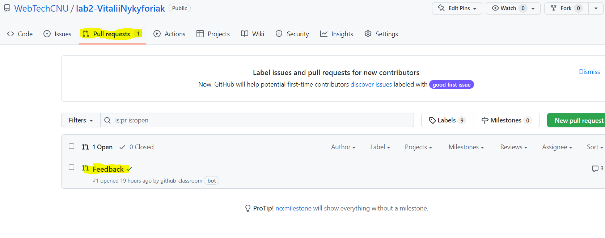Click the Milestones signpost icon
Screen dimensions: 605x238
(485, 120)
